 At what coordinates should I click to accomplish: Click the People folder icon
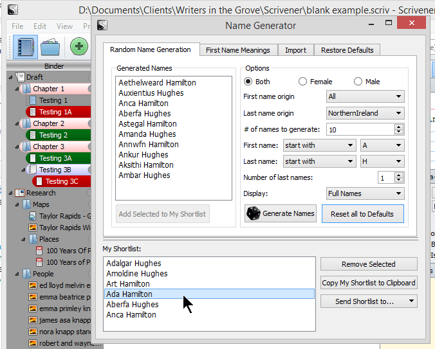pos(26,274)
